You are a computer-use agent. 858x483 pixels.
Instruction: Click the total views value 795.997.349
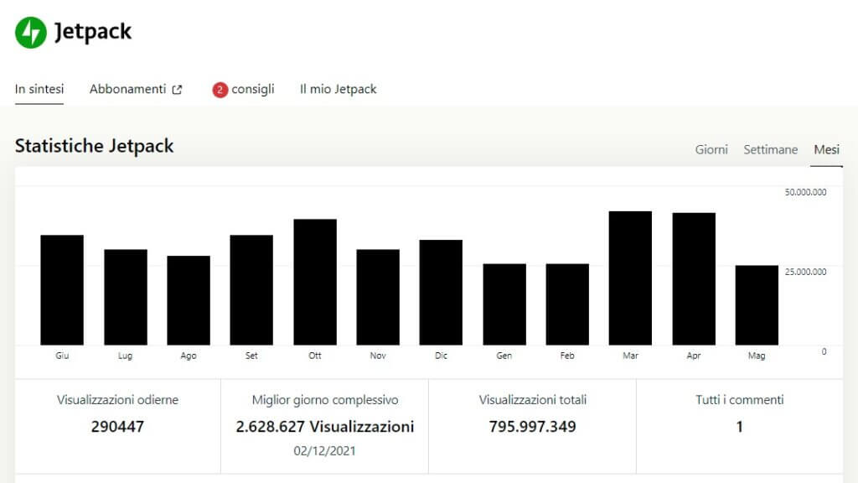[532, 427]
